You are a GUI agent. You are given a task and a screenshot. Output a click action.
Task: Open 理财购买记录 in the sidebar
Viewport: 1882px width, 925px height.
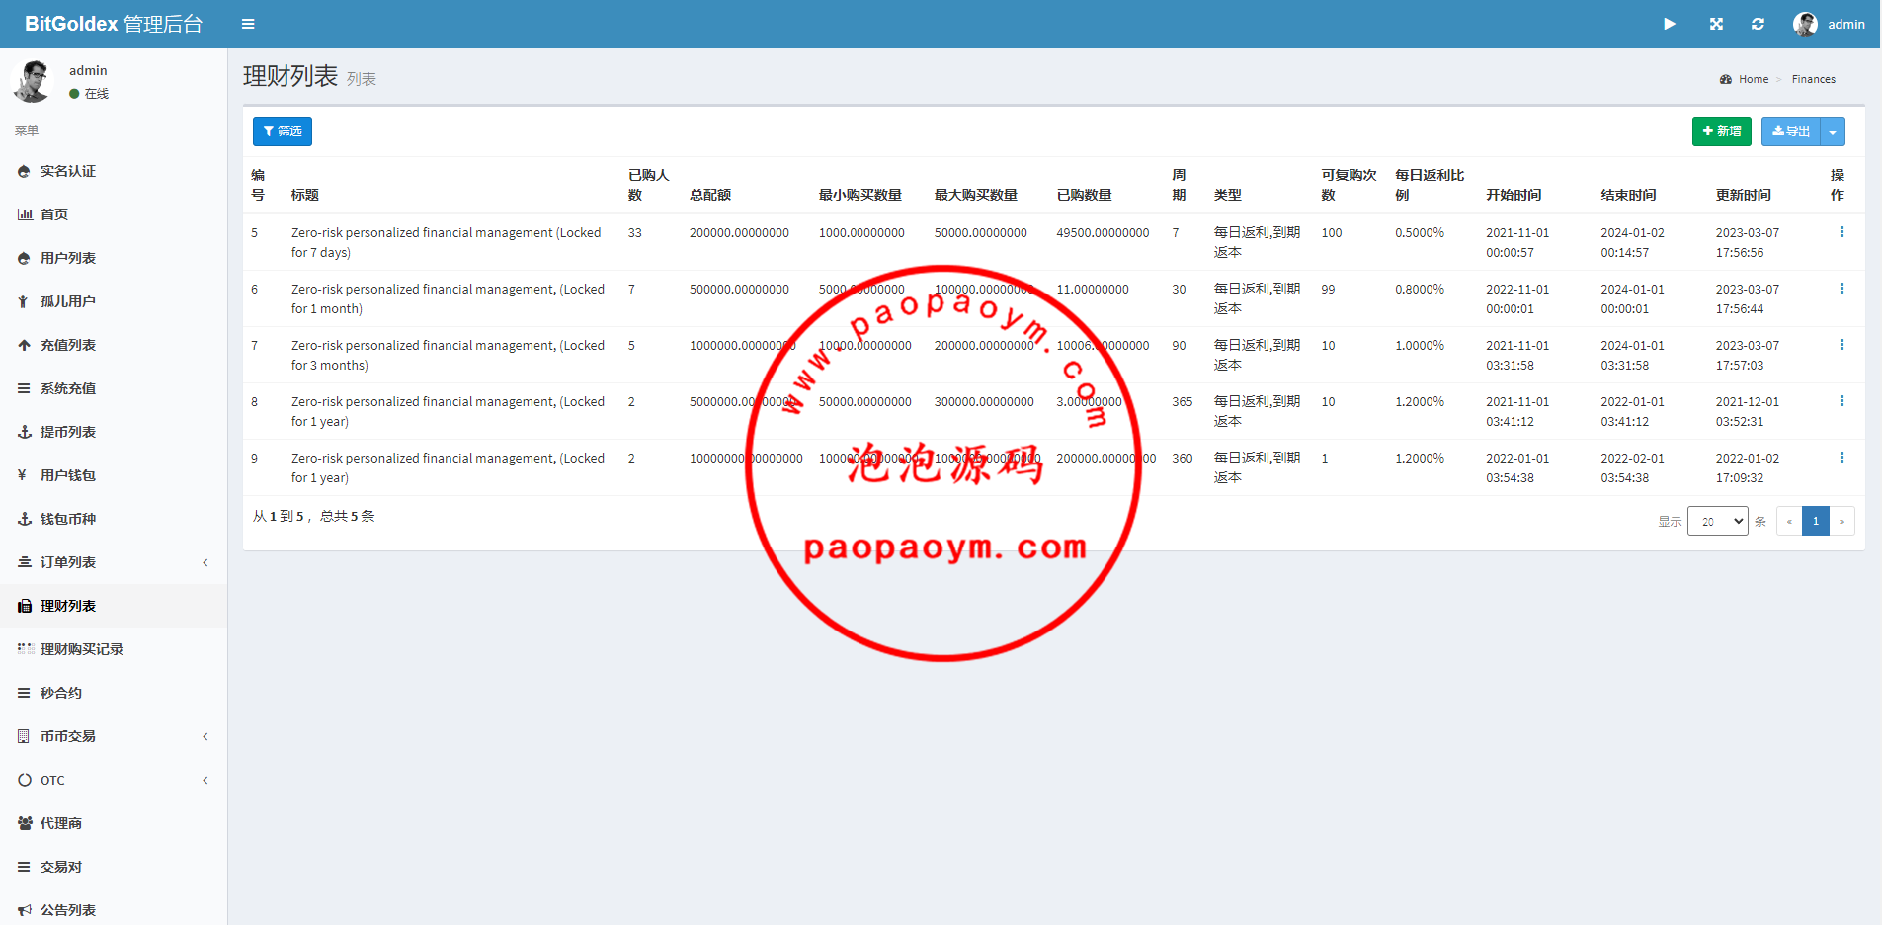click(81, 649)
